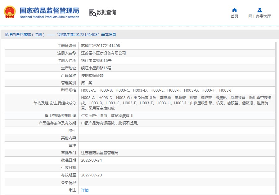Click the 管理类别 label

pos(69,83)
